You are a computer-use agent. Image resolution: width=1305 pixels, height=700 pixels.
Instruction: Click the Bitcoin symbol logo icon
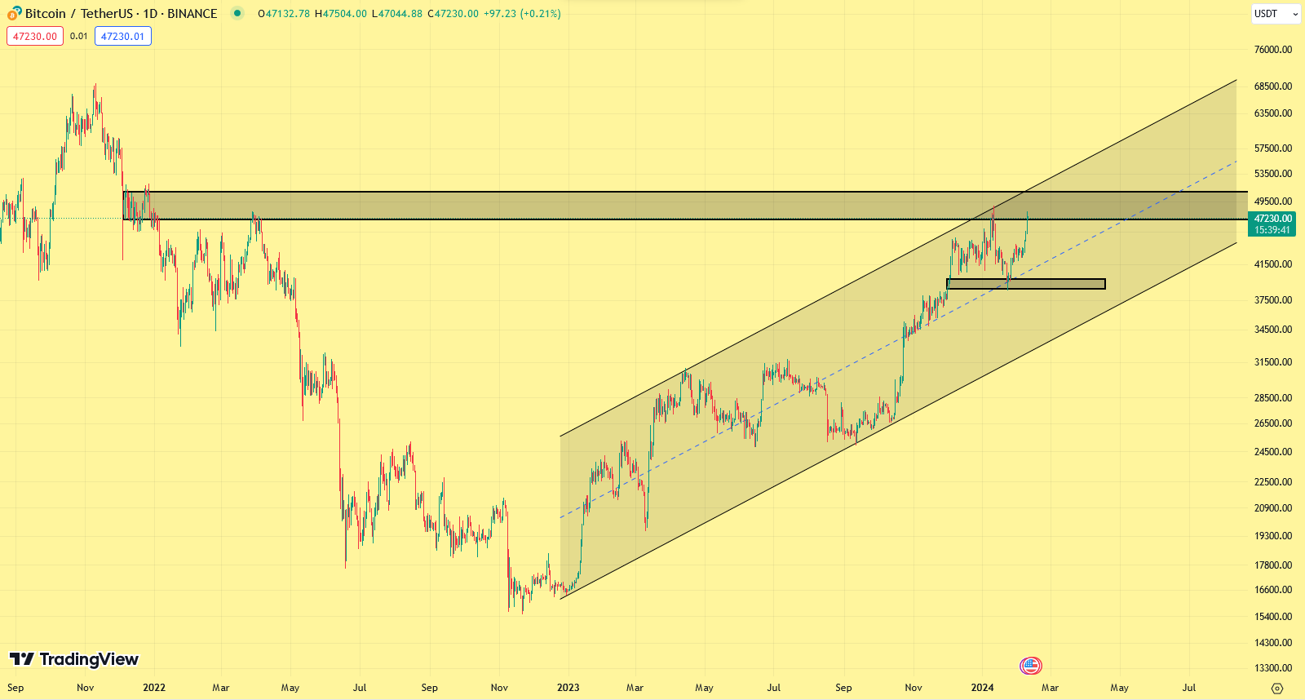pyautogui.click(x=14, y=13)
